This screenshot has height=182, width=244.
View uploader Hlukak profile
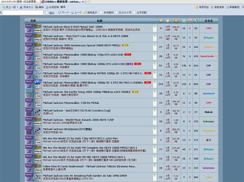pos(209,112)
